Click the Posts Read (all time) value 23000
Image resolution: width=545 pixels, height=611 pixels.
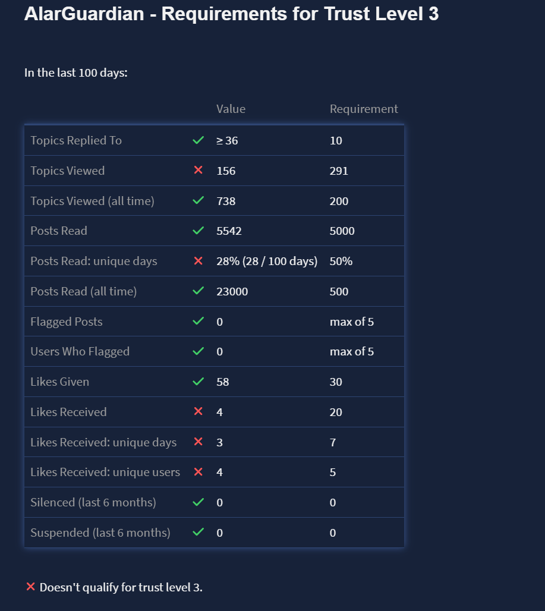[232, 291]
